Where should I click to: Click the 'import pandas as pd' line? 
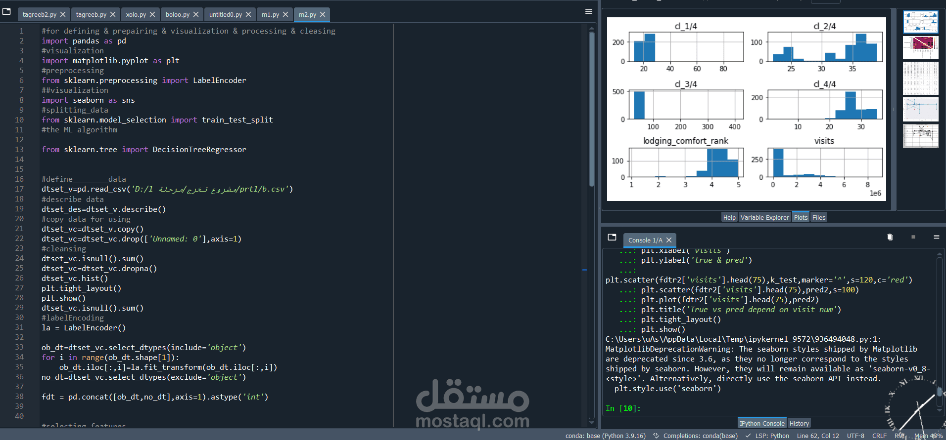(84, 41)
